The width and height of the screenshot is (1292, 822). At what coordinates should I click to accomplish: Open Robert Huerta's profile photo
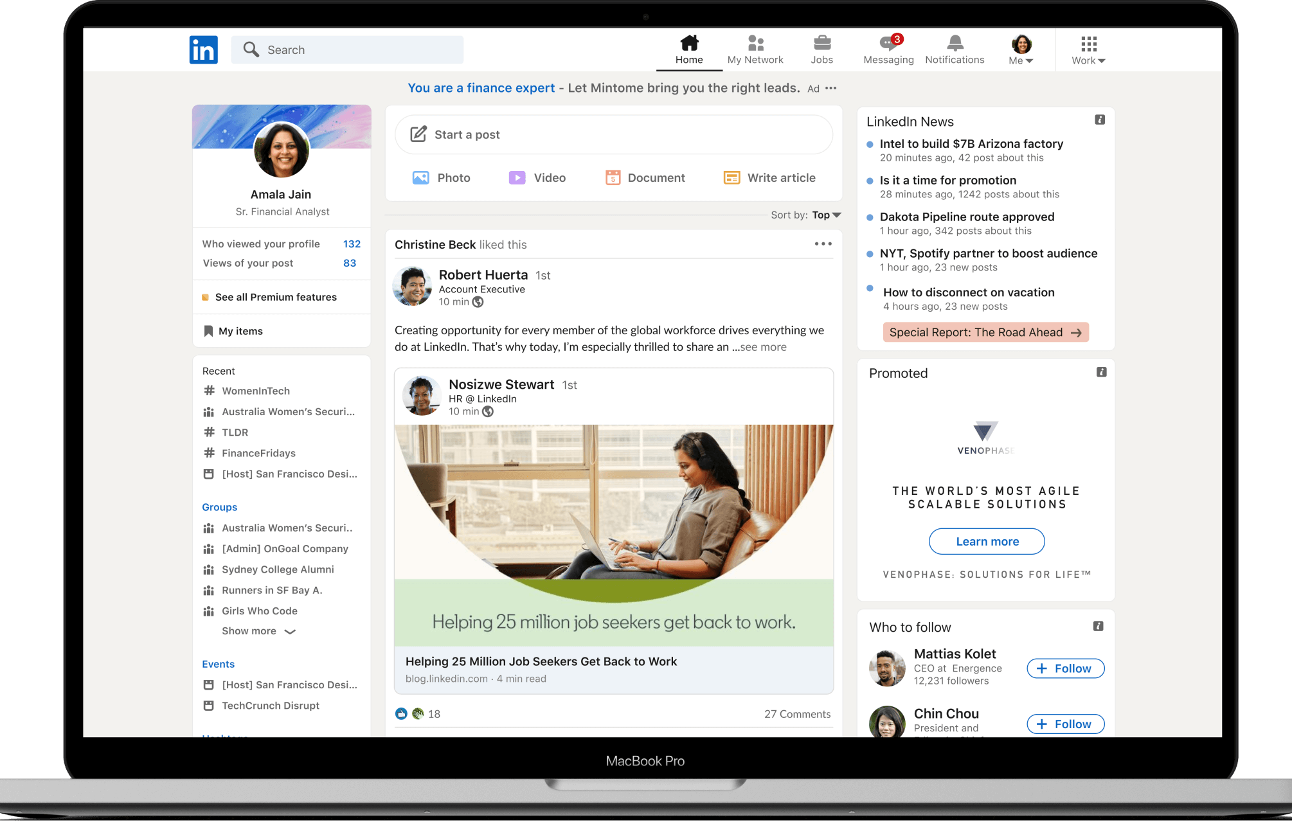point(412,287)
